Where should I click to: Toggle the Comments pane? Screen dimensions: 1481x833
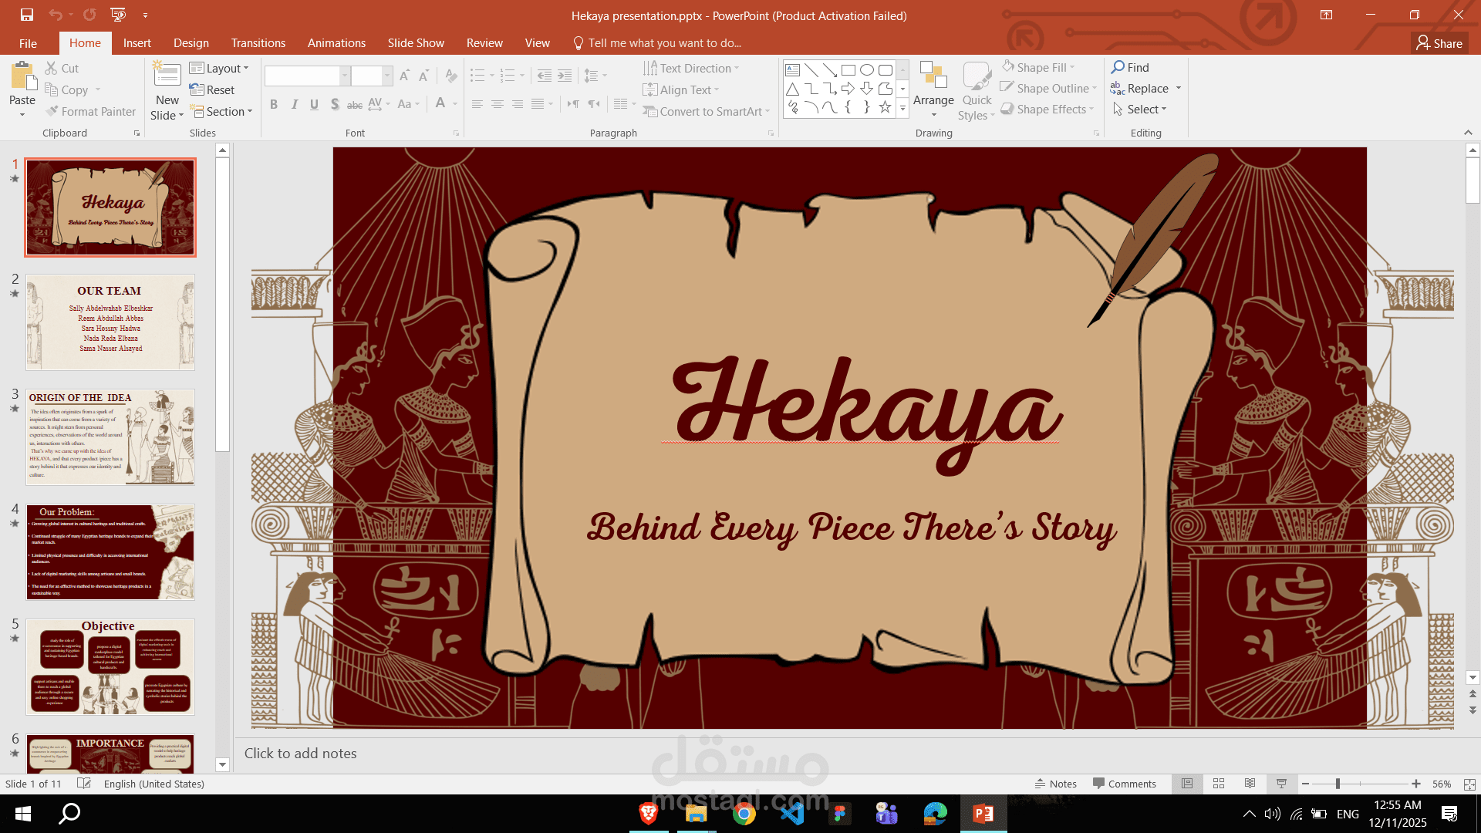(x=1124, y=784)
